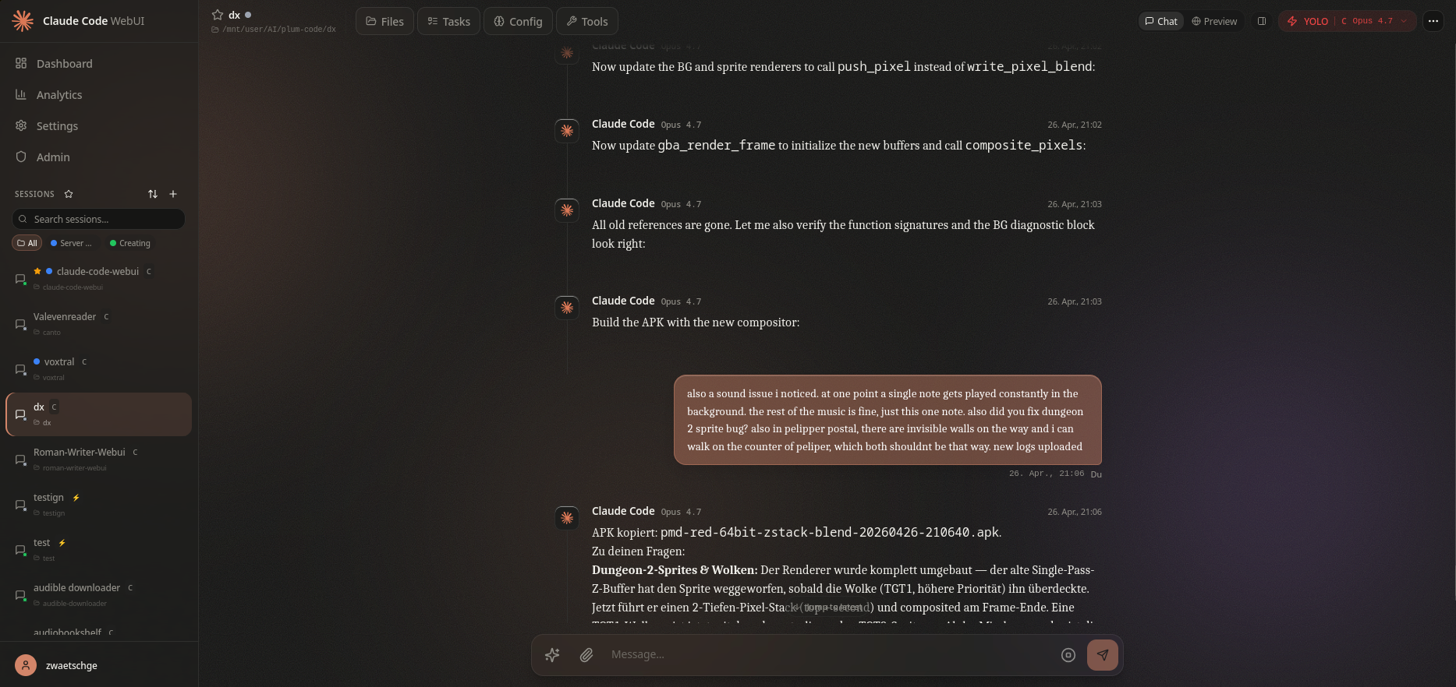Screen dimensions: 1456x687
Task: Open the Opus 4.7 model dropdown
Action: click(x=1374, y=21)
